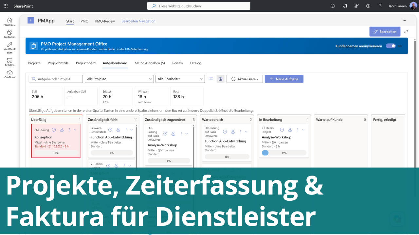Image resolution: width=419 pixels, height=235 pixels.
Task: Click person icon on overdue Konzeption card
Action: (62, 130)
